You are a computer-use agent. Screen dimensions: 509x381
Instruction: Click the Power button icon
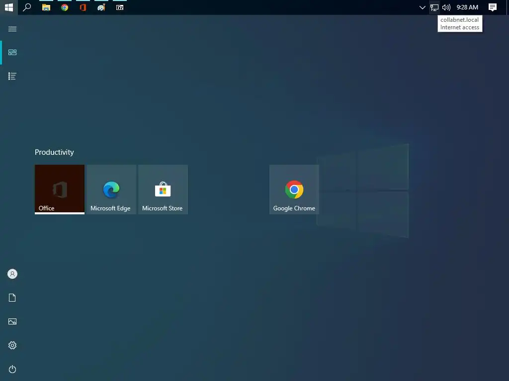12,369
